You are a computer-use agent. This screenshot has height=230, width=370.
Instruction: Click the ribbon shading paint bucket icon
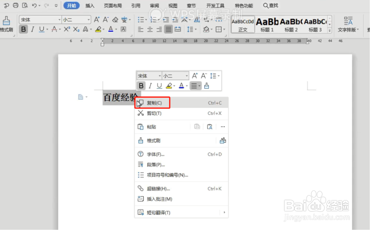pos(206,29)
